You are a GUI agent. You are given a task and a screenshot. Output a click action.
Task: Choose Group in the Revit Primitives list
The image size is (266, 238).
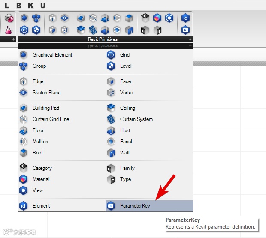[x=62, y=66]
